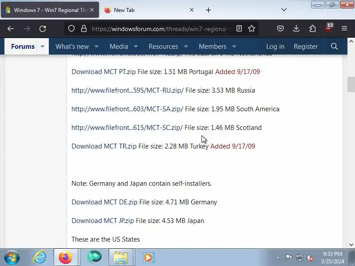Open What's new menu item

coord(72,47)
